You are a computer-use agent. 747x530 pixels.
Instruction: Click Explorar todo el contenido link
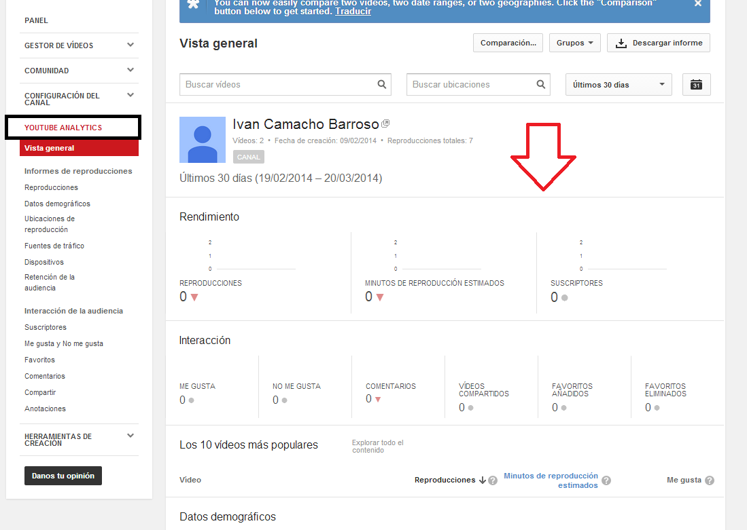pos(377,447)
